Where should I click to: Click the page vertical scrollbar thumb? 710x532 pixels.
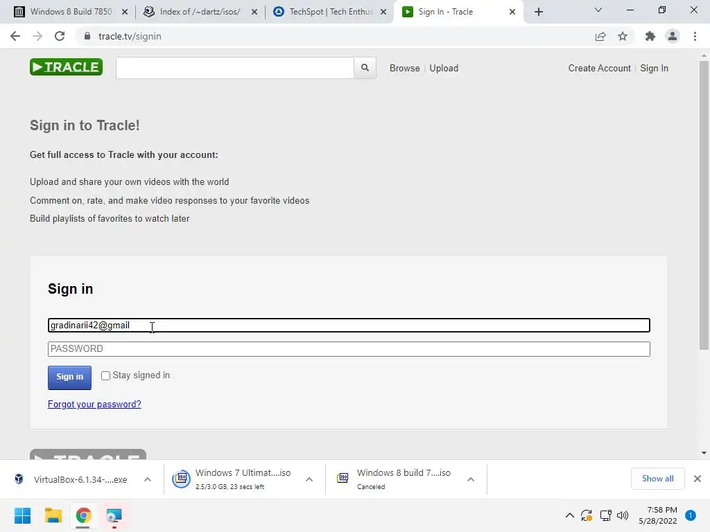704,205
